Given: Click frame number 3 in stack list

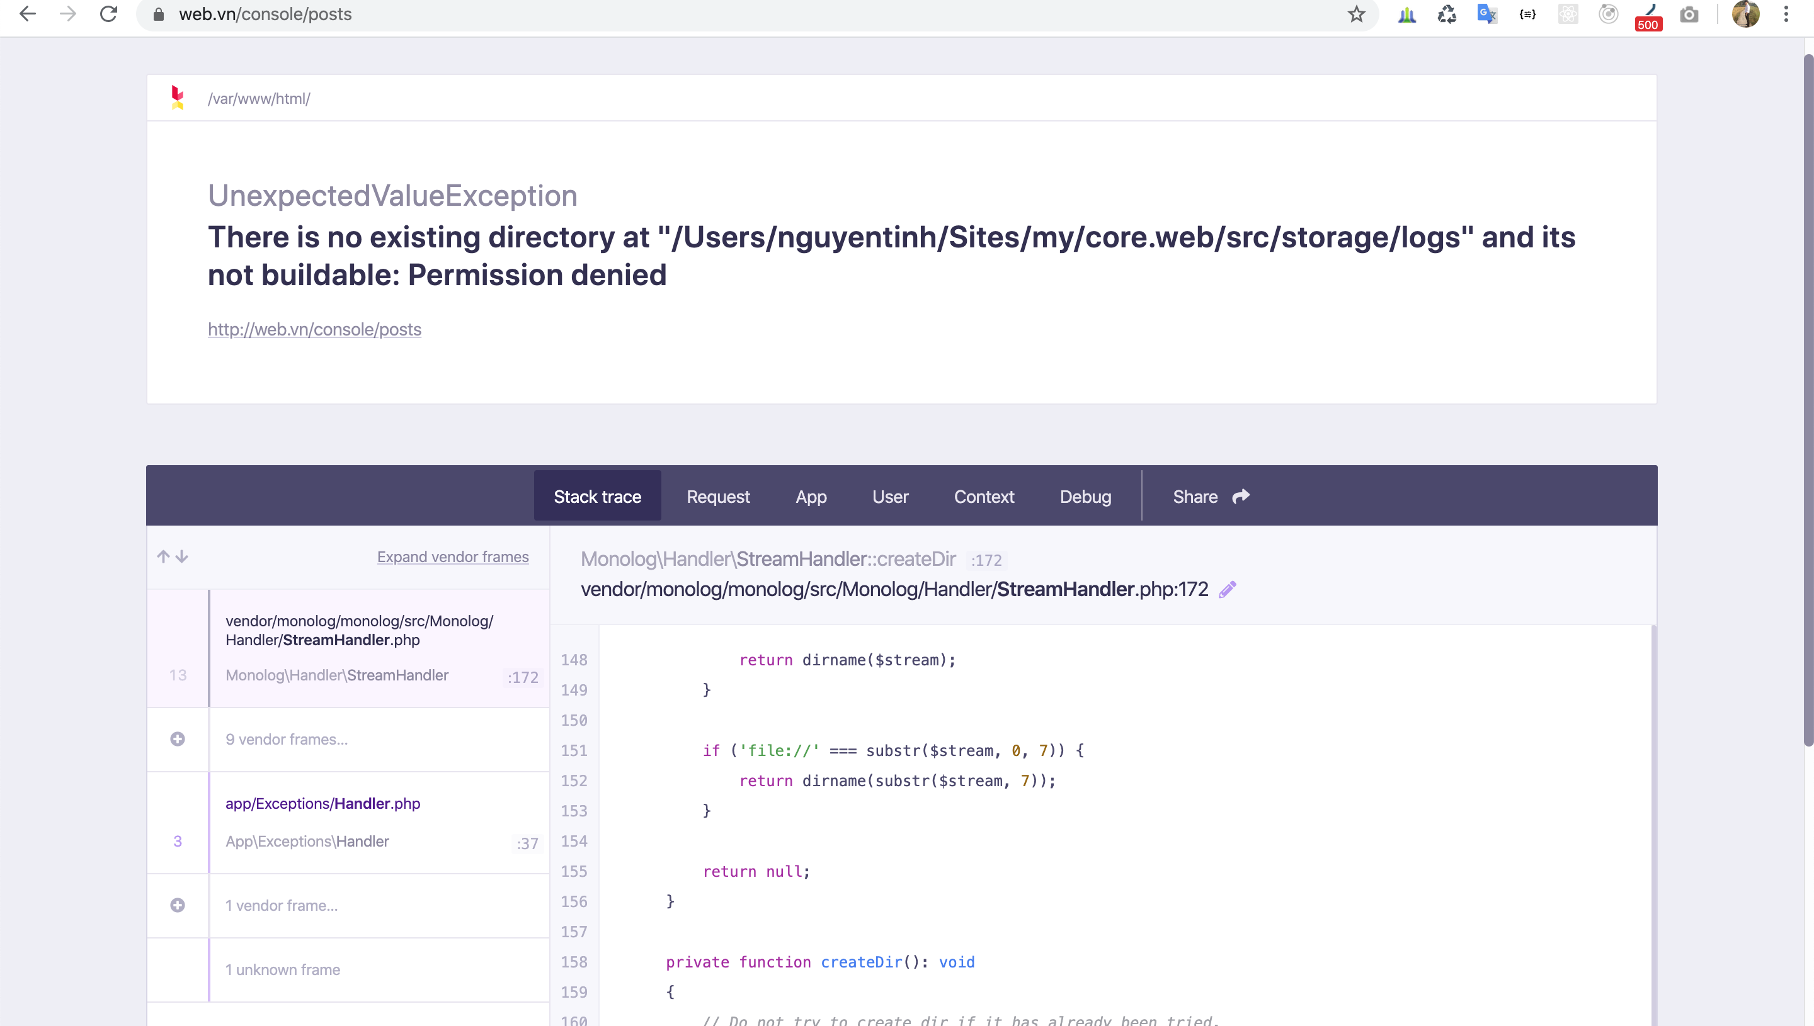Looking at the screenshot, I should pyautogui.click(x=178, y=842).
